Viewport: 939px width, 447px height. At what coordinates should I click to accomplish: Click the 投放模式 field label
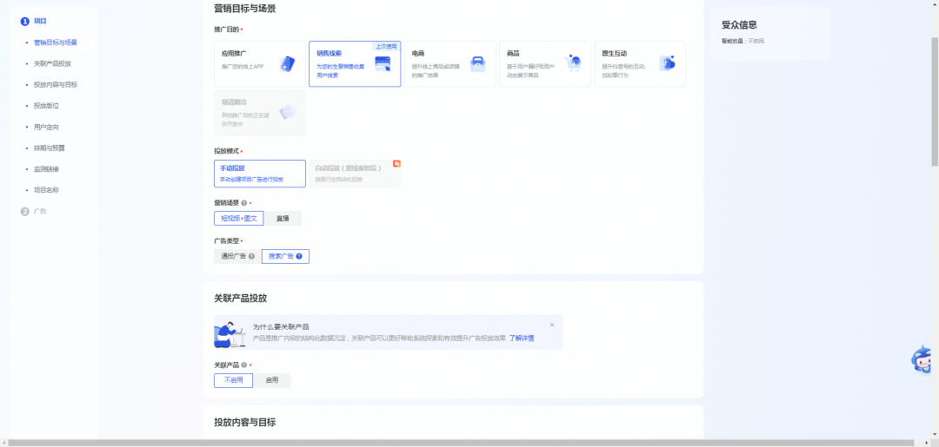[226, 151]
